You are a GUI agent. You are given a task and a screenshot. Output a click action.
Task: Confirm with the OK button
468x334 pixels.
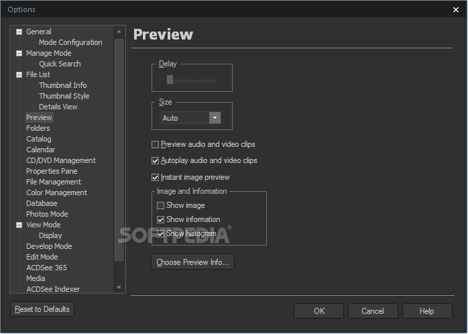(x=318, y=311)
